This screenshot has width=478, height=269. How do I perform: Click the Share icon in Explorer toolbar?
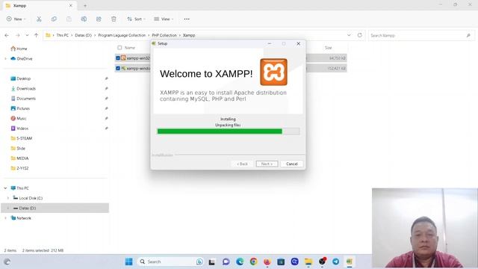(99, 19)
